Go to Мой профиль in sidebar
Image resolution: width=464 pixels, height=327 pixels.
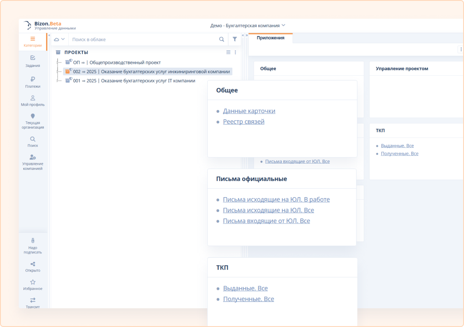point(33,100)
